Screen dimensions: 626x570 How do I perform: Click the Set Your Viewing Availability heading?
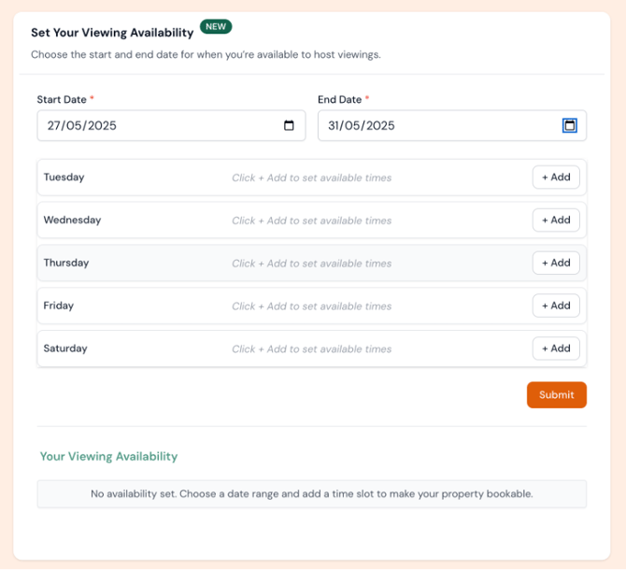point(112,33)
